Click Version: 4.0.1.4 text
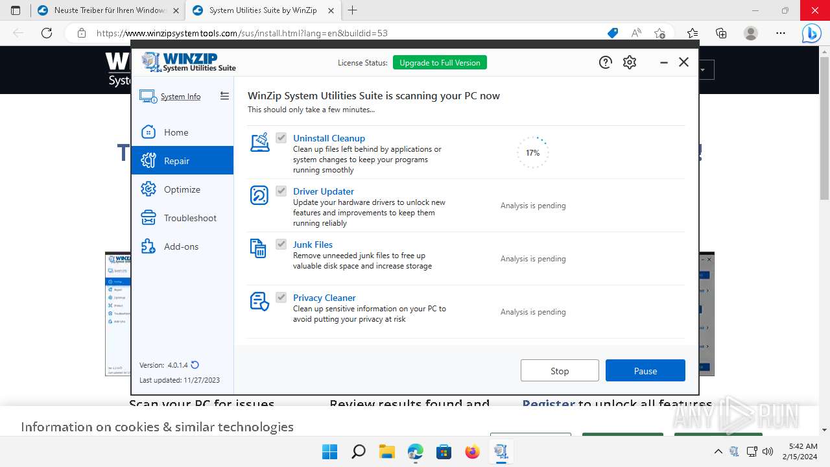 click(x=163, y=365)
